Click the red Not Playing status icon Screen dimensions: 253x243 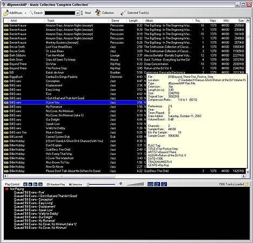click(7, 189)
